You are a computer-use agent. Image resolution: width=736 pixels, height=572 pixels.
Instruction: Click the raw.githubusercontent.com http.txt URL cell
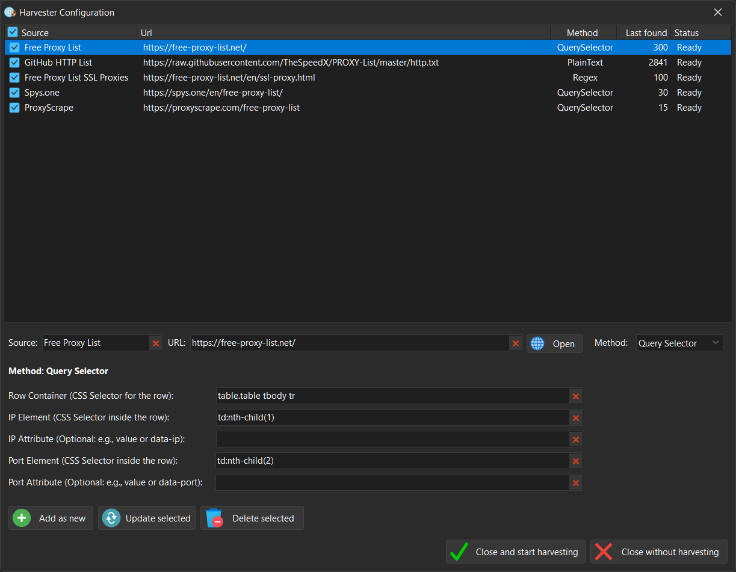pos(291,63)
